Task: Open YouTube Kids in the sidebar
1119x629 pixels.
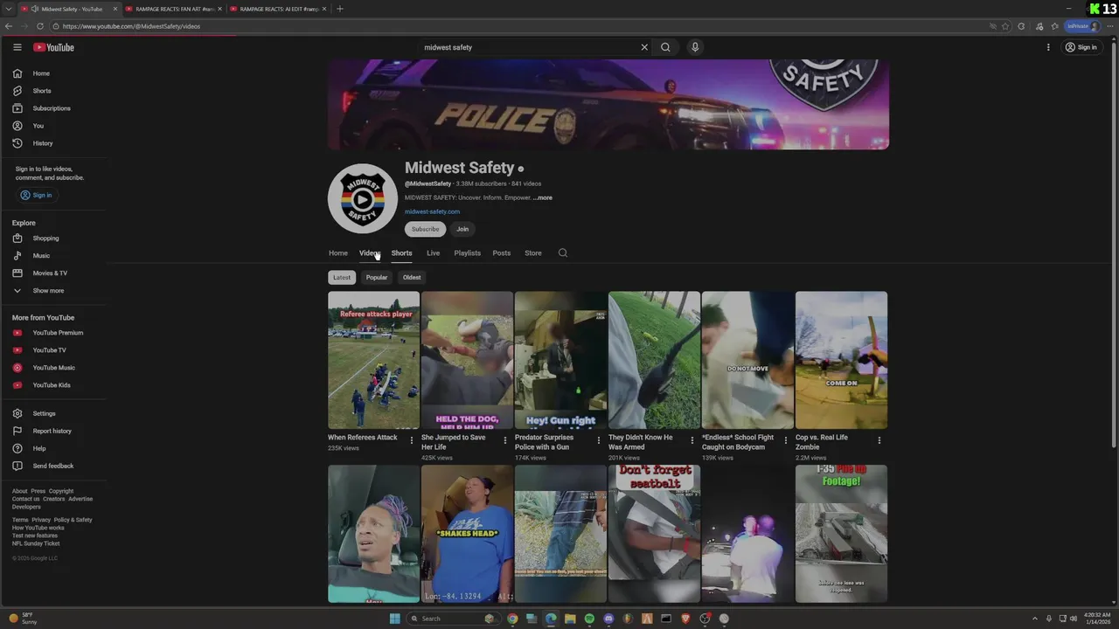Action: click(52, 385)
